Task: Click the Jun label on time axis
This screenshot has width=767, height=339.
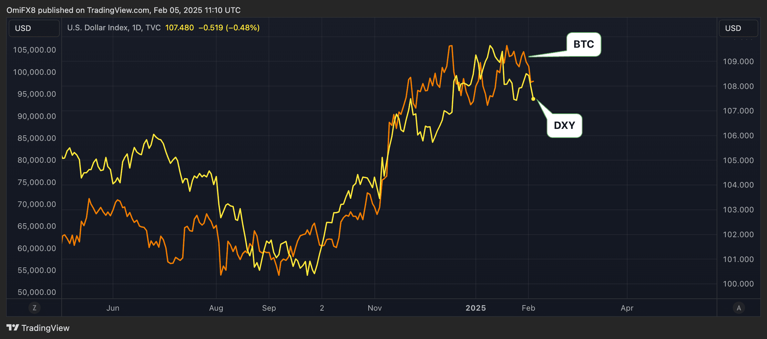Action: [113, 308]
